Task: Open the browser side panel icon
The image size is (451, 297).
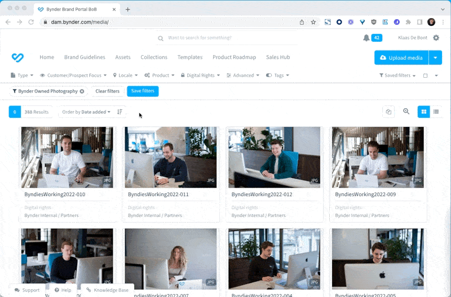Action: (x=419, y=22)
